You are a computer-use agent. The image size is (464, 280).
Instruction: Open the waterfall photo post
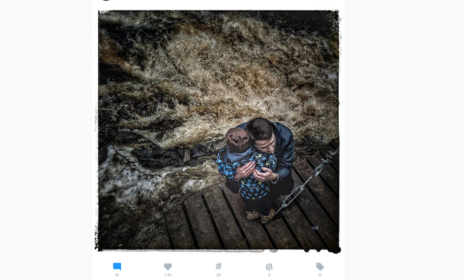(x=218, y=130)
